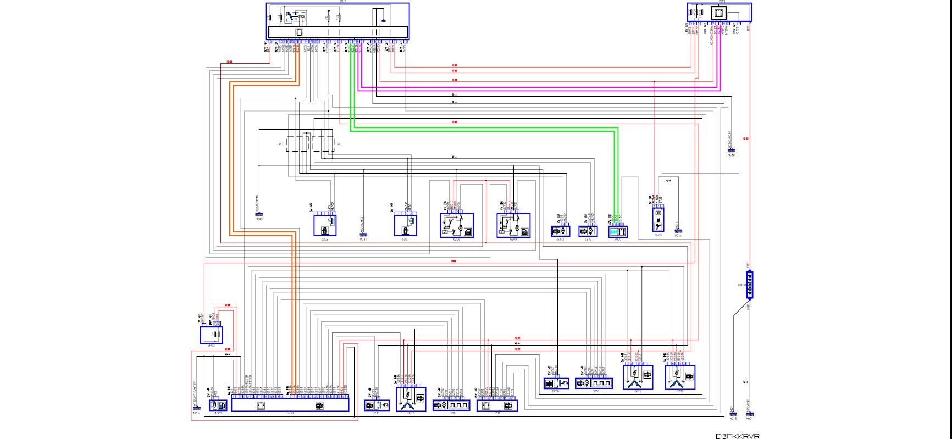Click the BB00 battery connector symbol
The width and height of the screenshot is (952, 439).
point(750,285)
